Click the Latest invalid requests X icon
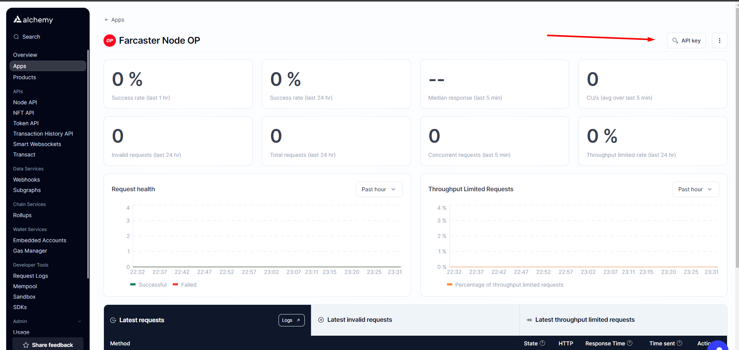Image resolution: width=739 pixels, height=350 pixels. point(321,320)
